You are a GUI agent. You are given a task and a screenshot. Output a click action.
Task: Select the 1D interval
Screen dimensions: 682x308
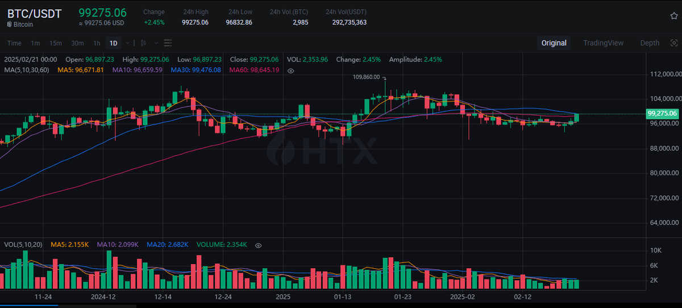tap(114, 43)
